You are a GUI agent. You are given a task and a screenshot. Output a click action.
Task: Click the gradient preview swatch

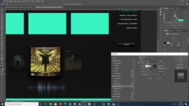151,66
